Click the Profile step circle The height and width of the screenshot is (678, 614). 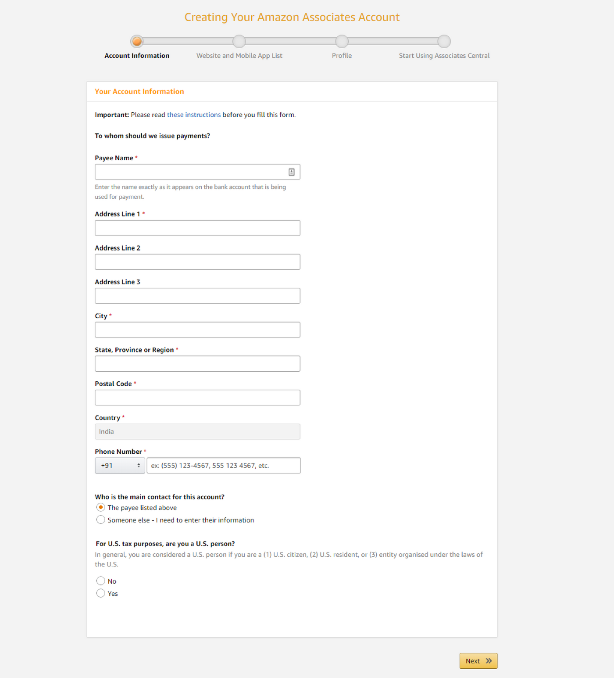pyautogui.click(x=342, y=41)
